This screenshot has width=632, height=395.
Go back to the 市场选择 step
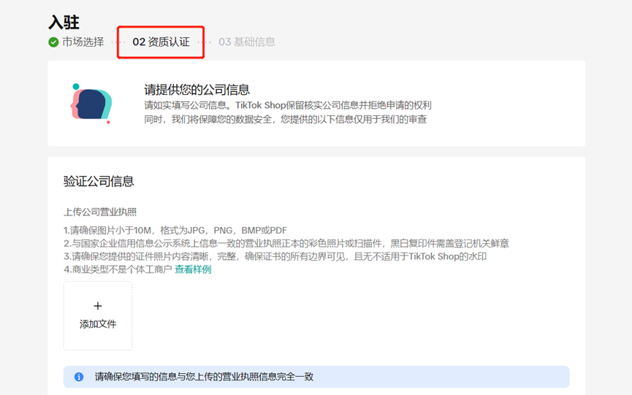(83, 42)
